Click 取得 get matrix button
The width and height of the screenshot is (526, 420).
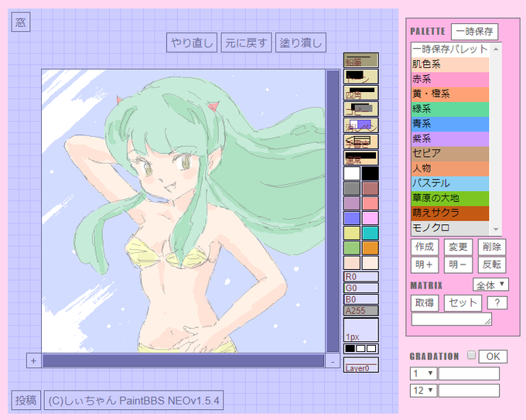click(425, 303)
